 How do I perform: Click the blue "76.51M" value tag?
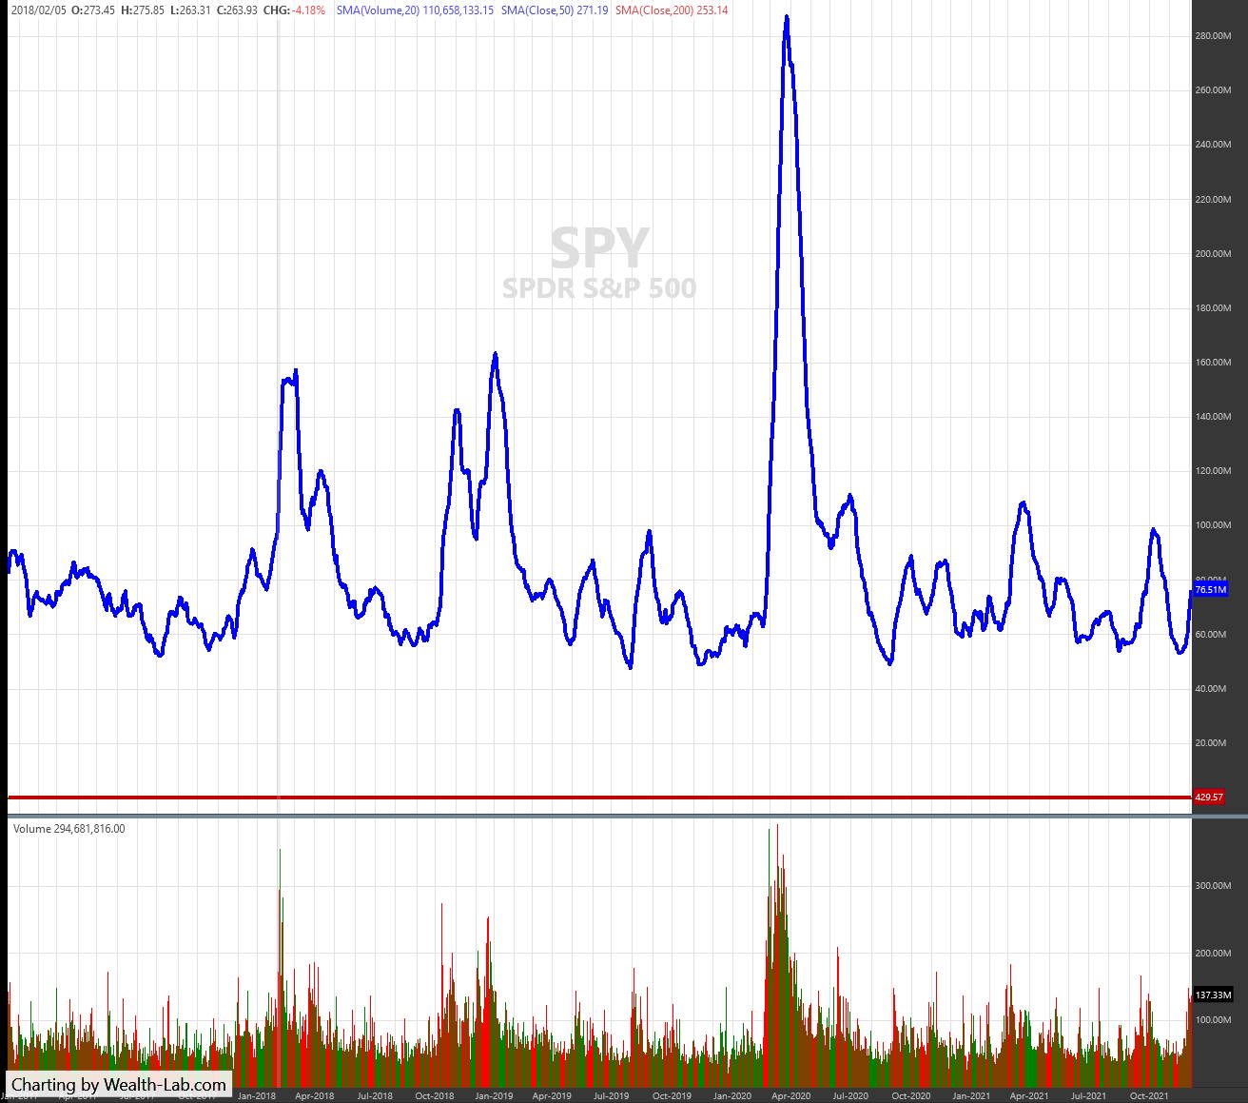1210,590
